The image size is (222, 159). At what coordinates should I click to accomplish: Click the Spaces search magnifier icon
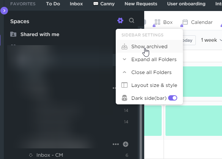(x=132, y=20)
